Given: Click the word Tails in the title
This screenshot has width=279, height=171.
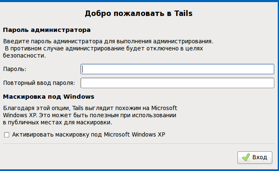Looking at the screenshot, I should coord(183,13).
